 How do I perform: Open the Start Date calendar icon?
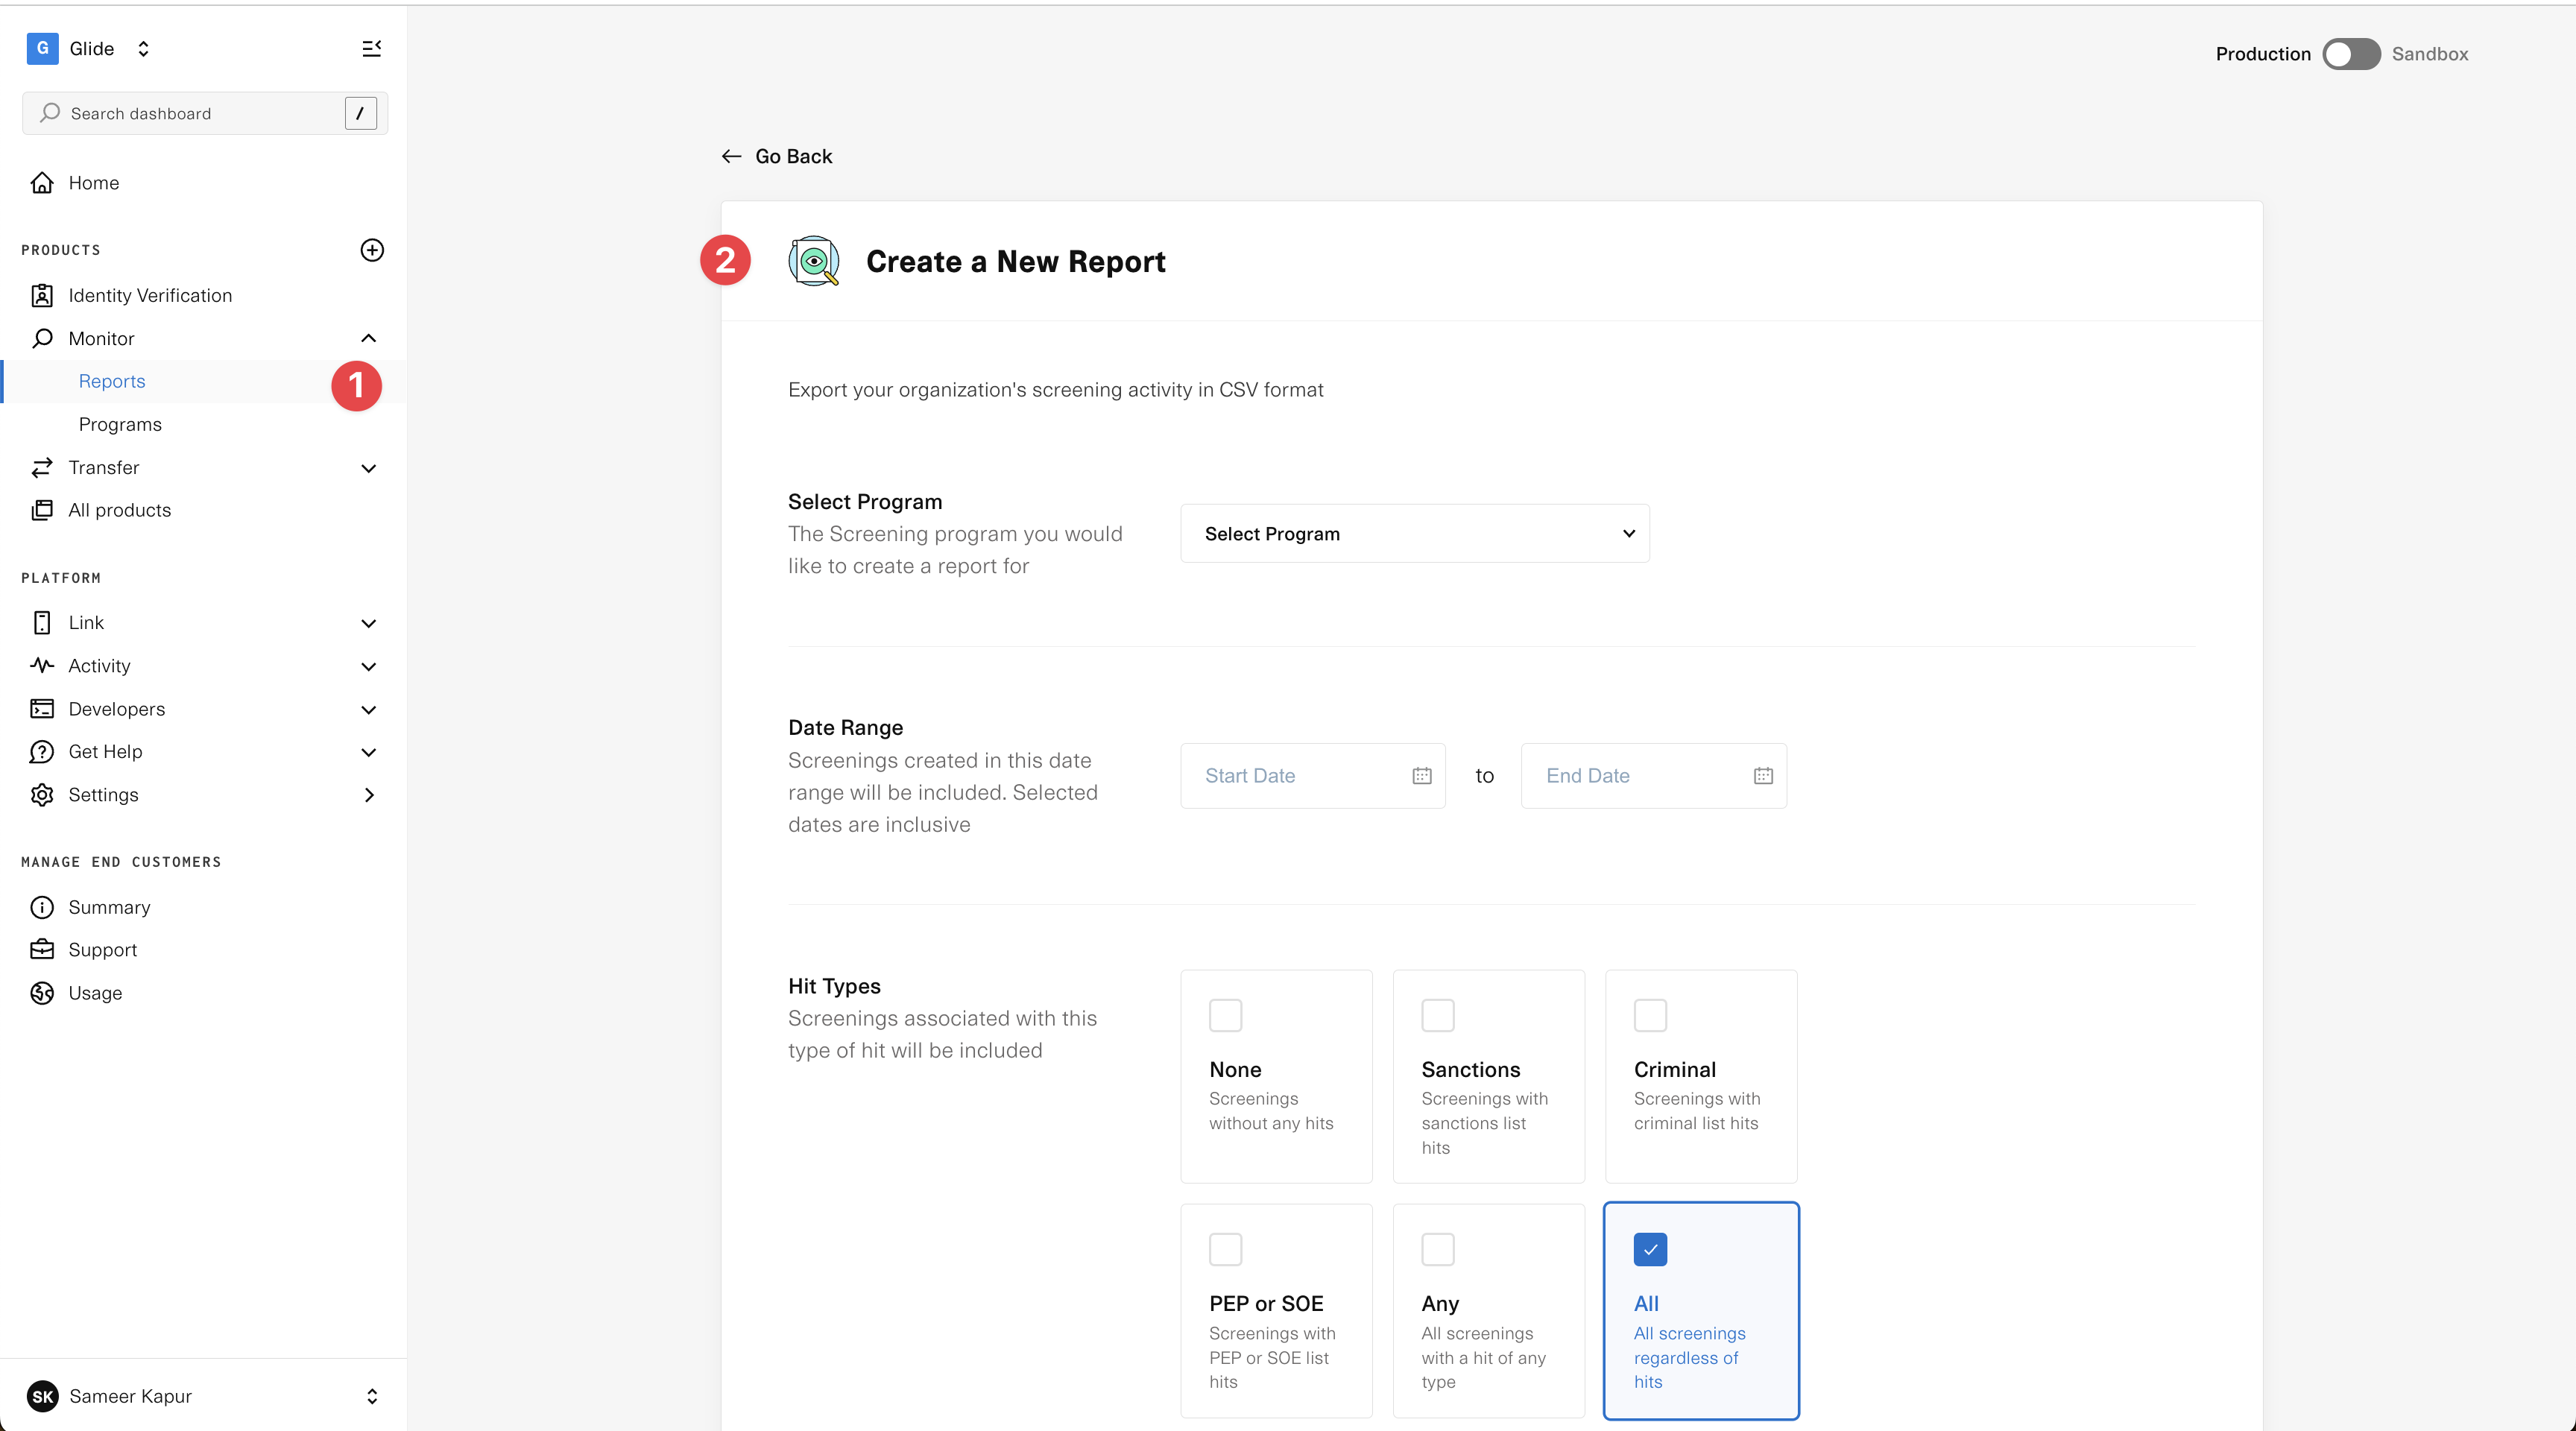1421,776
